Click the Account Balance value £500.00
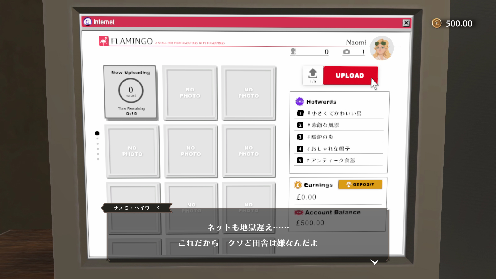Image resolution: width=496 pixels, height=279 pixels. click(310, 223)
